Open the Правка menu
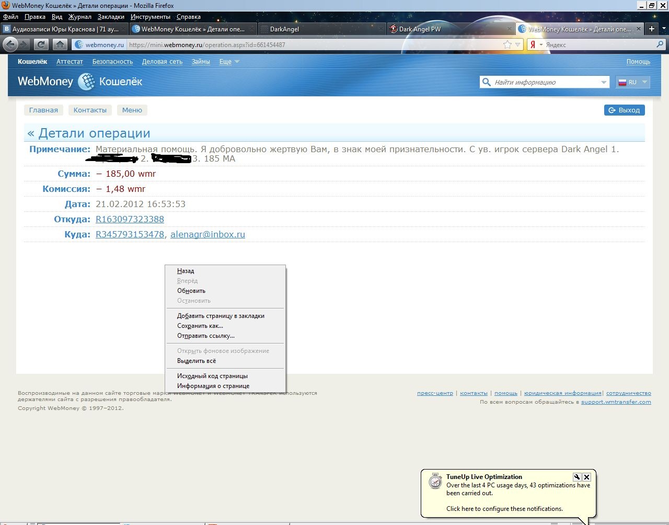 pyautogui.click(x=34, y=17)
